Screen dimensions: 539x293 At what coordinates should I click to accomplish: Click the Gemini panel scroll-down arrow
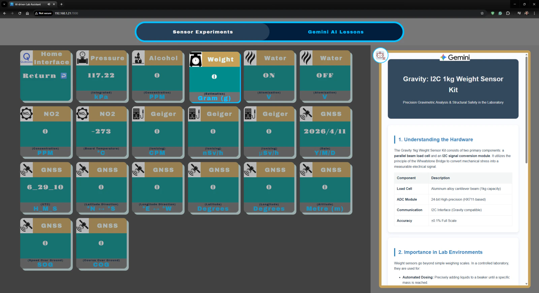click(x=527, y=284)
